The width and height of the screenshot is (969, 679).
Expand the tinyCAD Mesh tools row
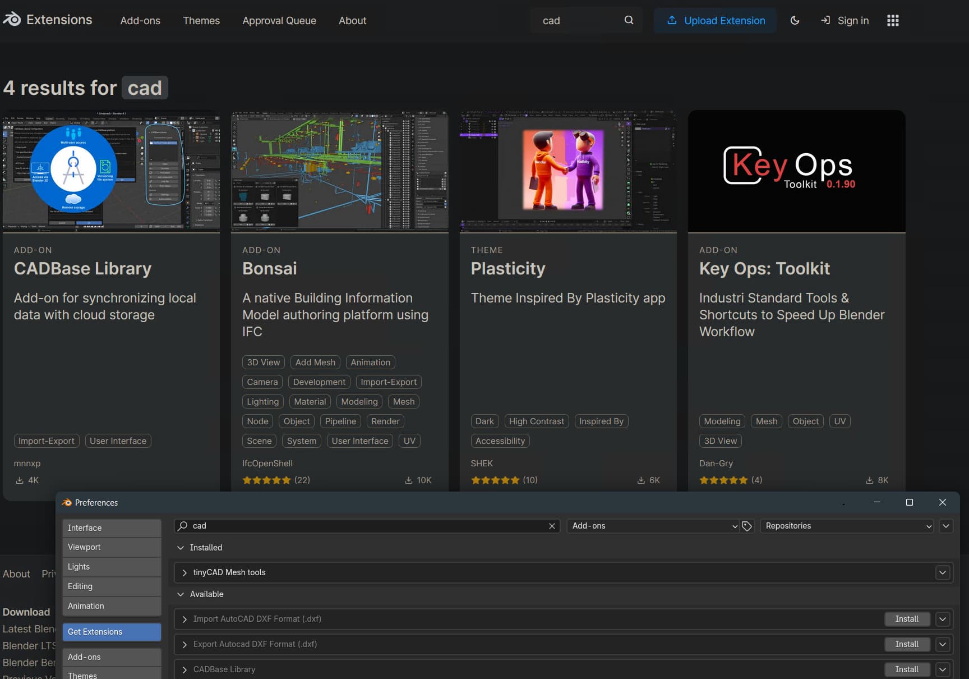pos(184,572)
